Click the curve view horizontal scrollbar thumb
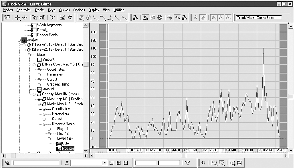This screenshot has height=168, width=294. tap(184, 156)
